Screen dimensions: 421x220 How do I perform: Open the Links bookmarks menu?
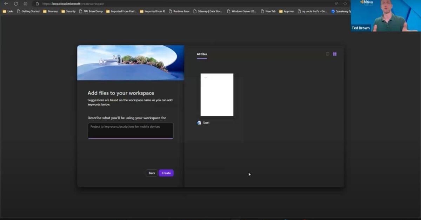tap(8, 11)
